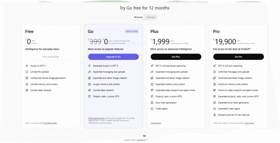Switch to the Business plans tab
The width and height of the screenshot is (280, 143).
click(151, 17)
